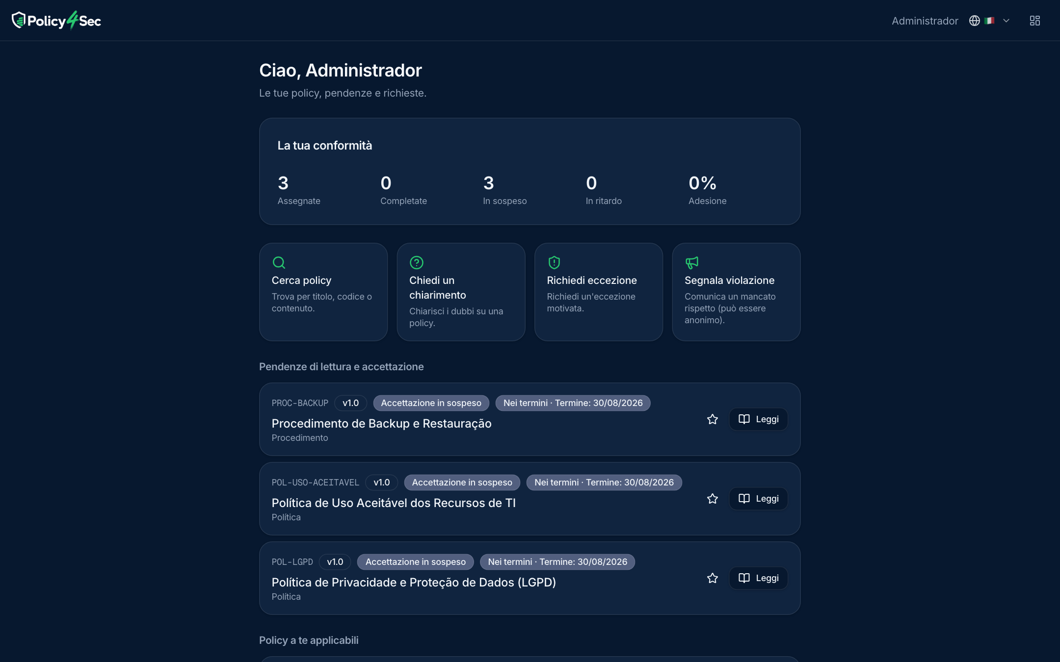Open the Segnala violazione card title
The image size is (1060, 662).
pyautogui.click(x=729, y=280)
